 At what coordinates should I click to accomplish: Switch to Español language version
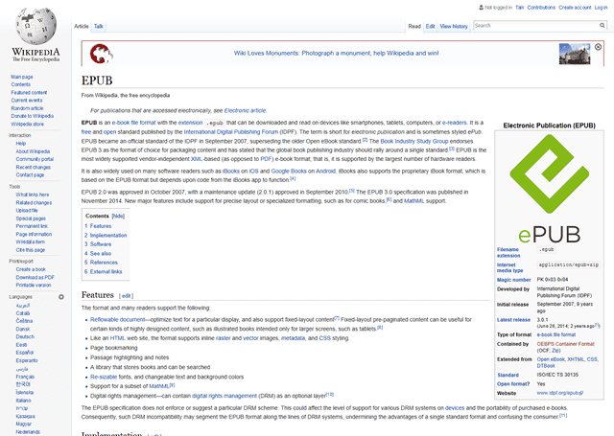[x=25, y=353]
